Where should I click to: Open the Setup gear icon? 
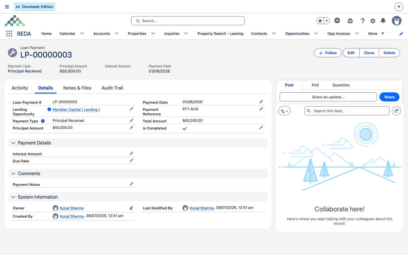pyautogui.click(x=373, y=21)
